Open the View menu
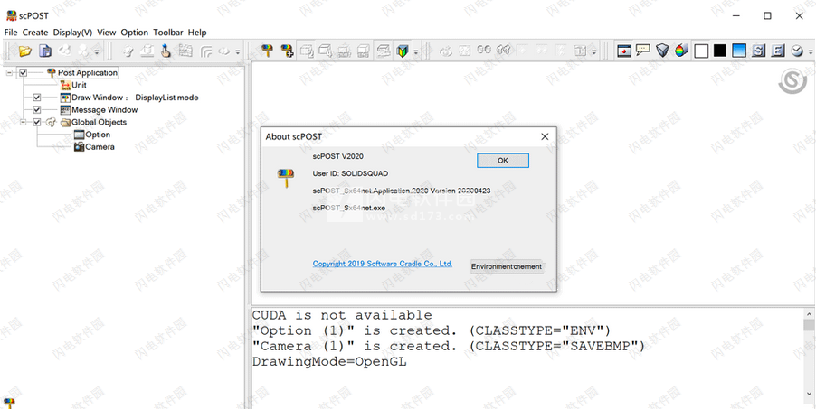 [107, 33]
